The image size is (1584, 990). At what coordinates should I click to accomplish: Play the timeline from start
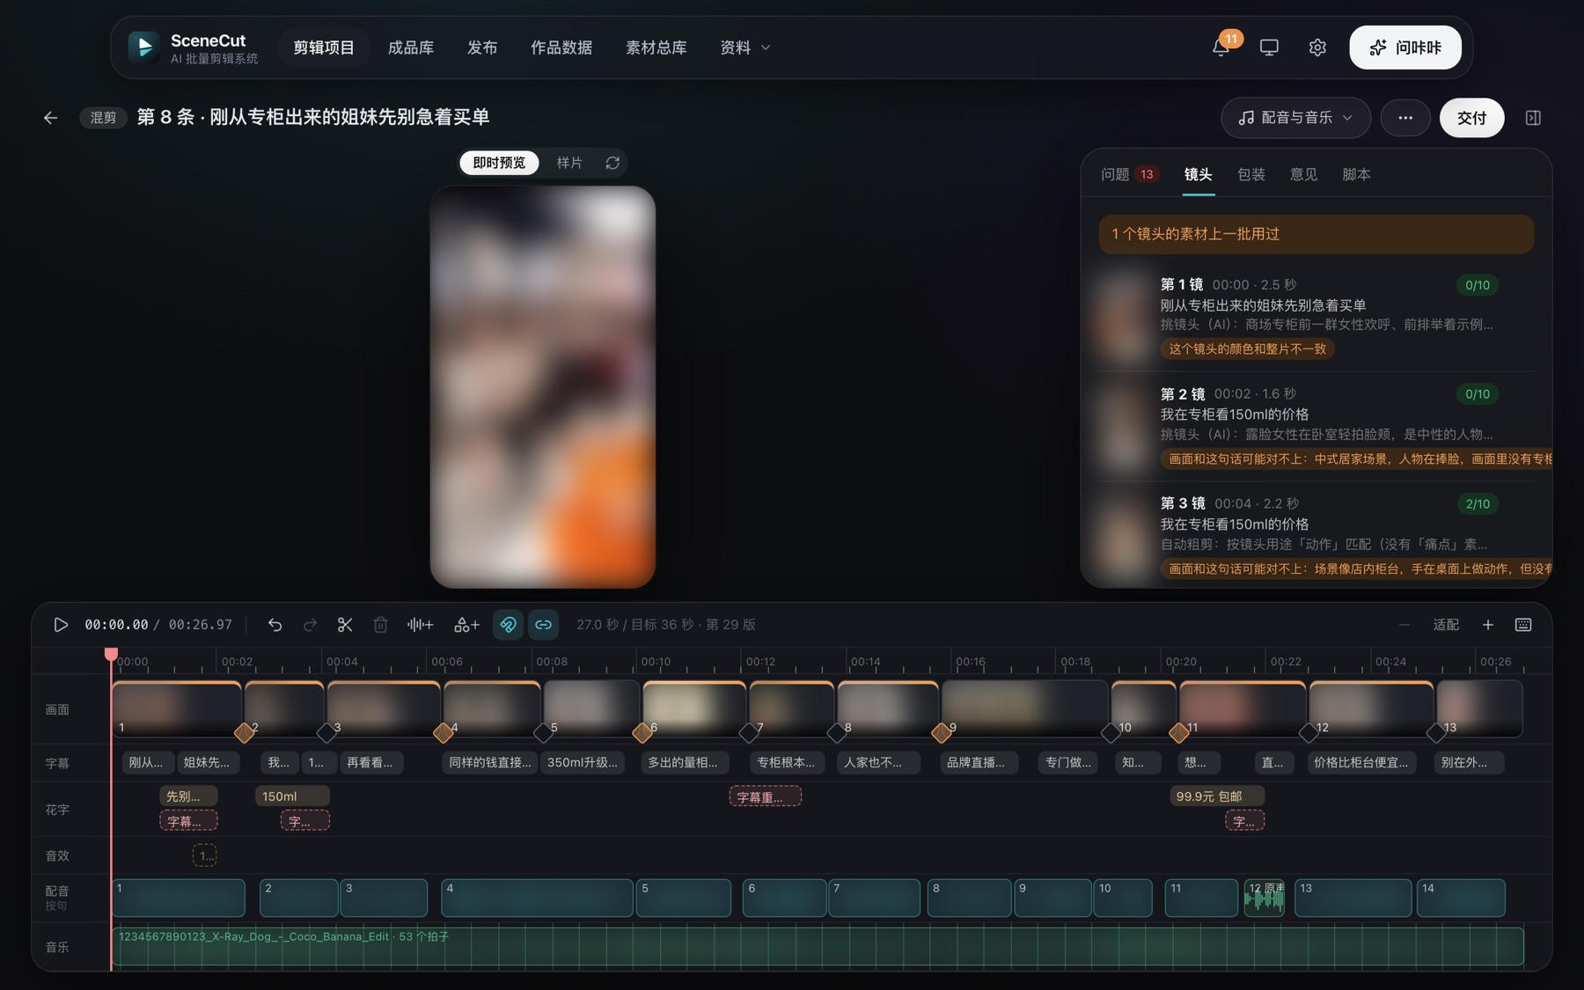click(x=61, y=625)
